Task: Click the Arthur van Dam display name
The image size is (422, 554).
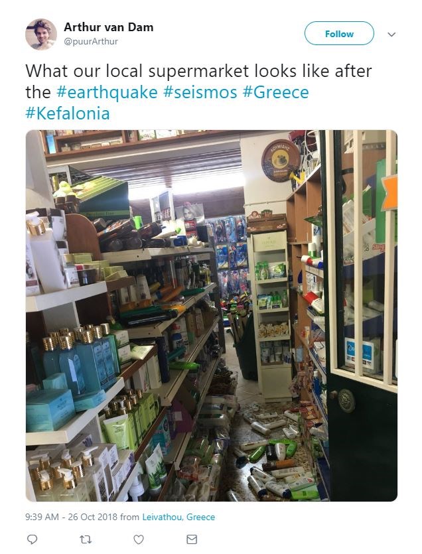Action: [109, 27]
